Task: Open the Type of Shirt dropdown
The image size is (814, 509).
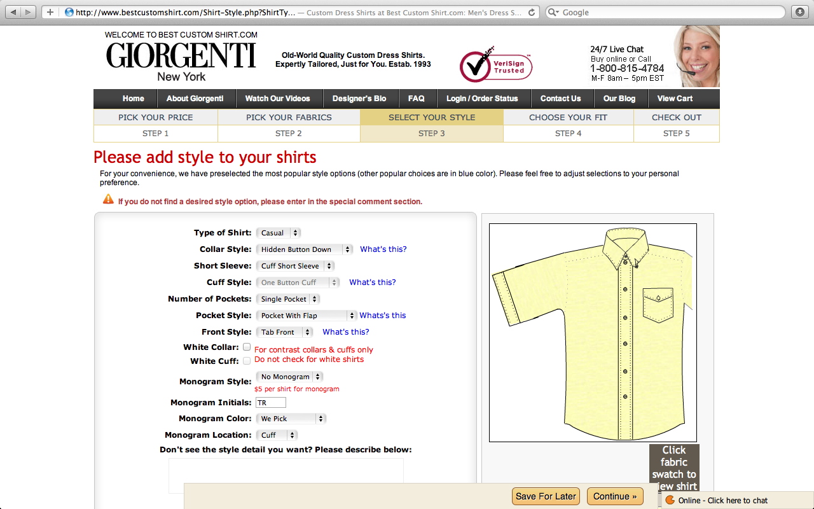Action: click(278, 232)
